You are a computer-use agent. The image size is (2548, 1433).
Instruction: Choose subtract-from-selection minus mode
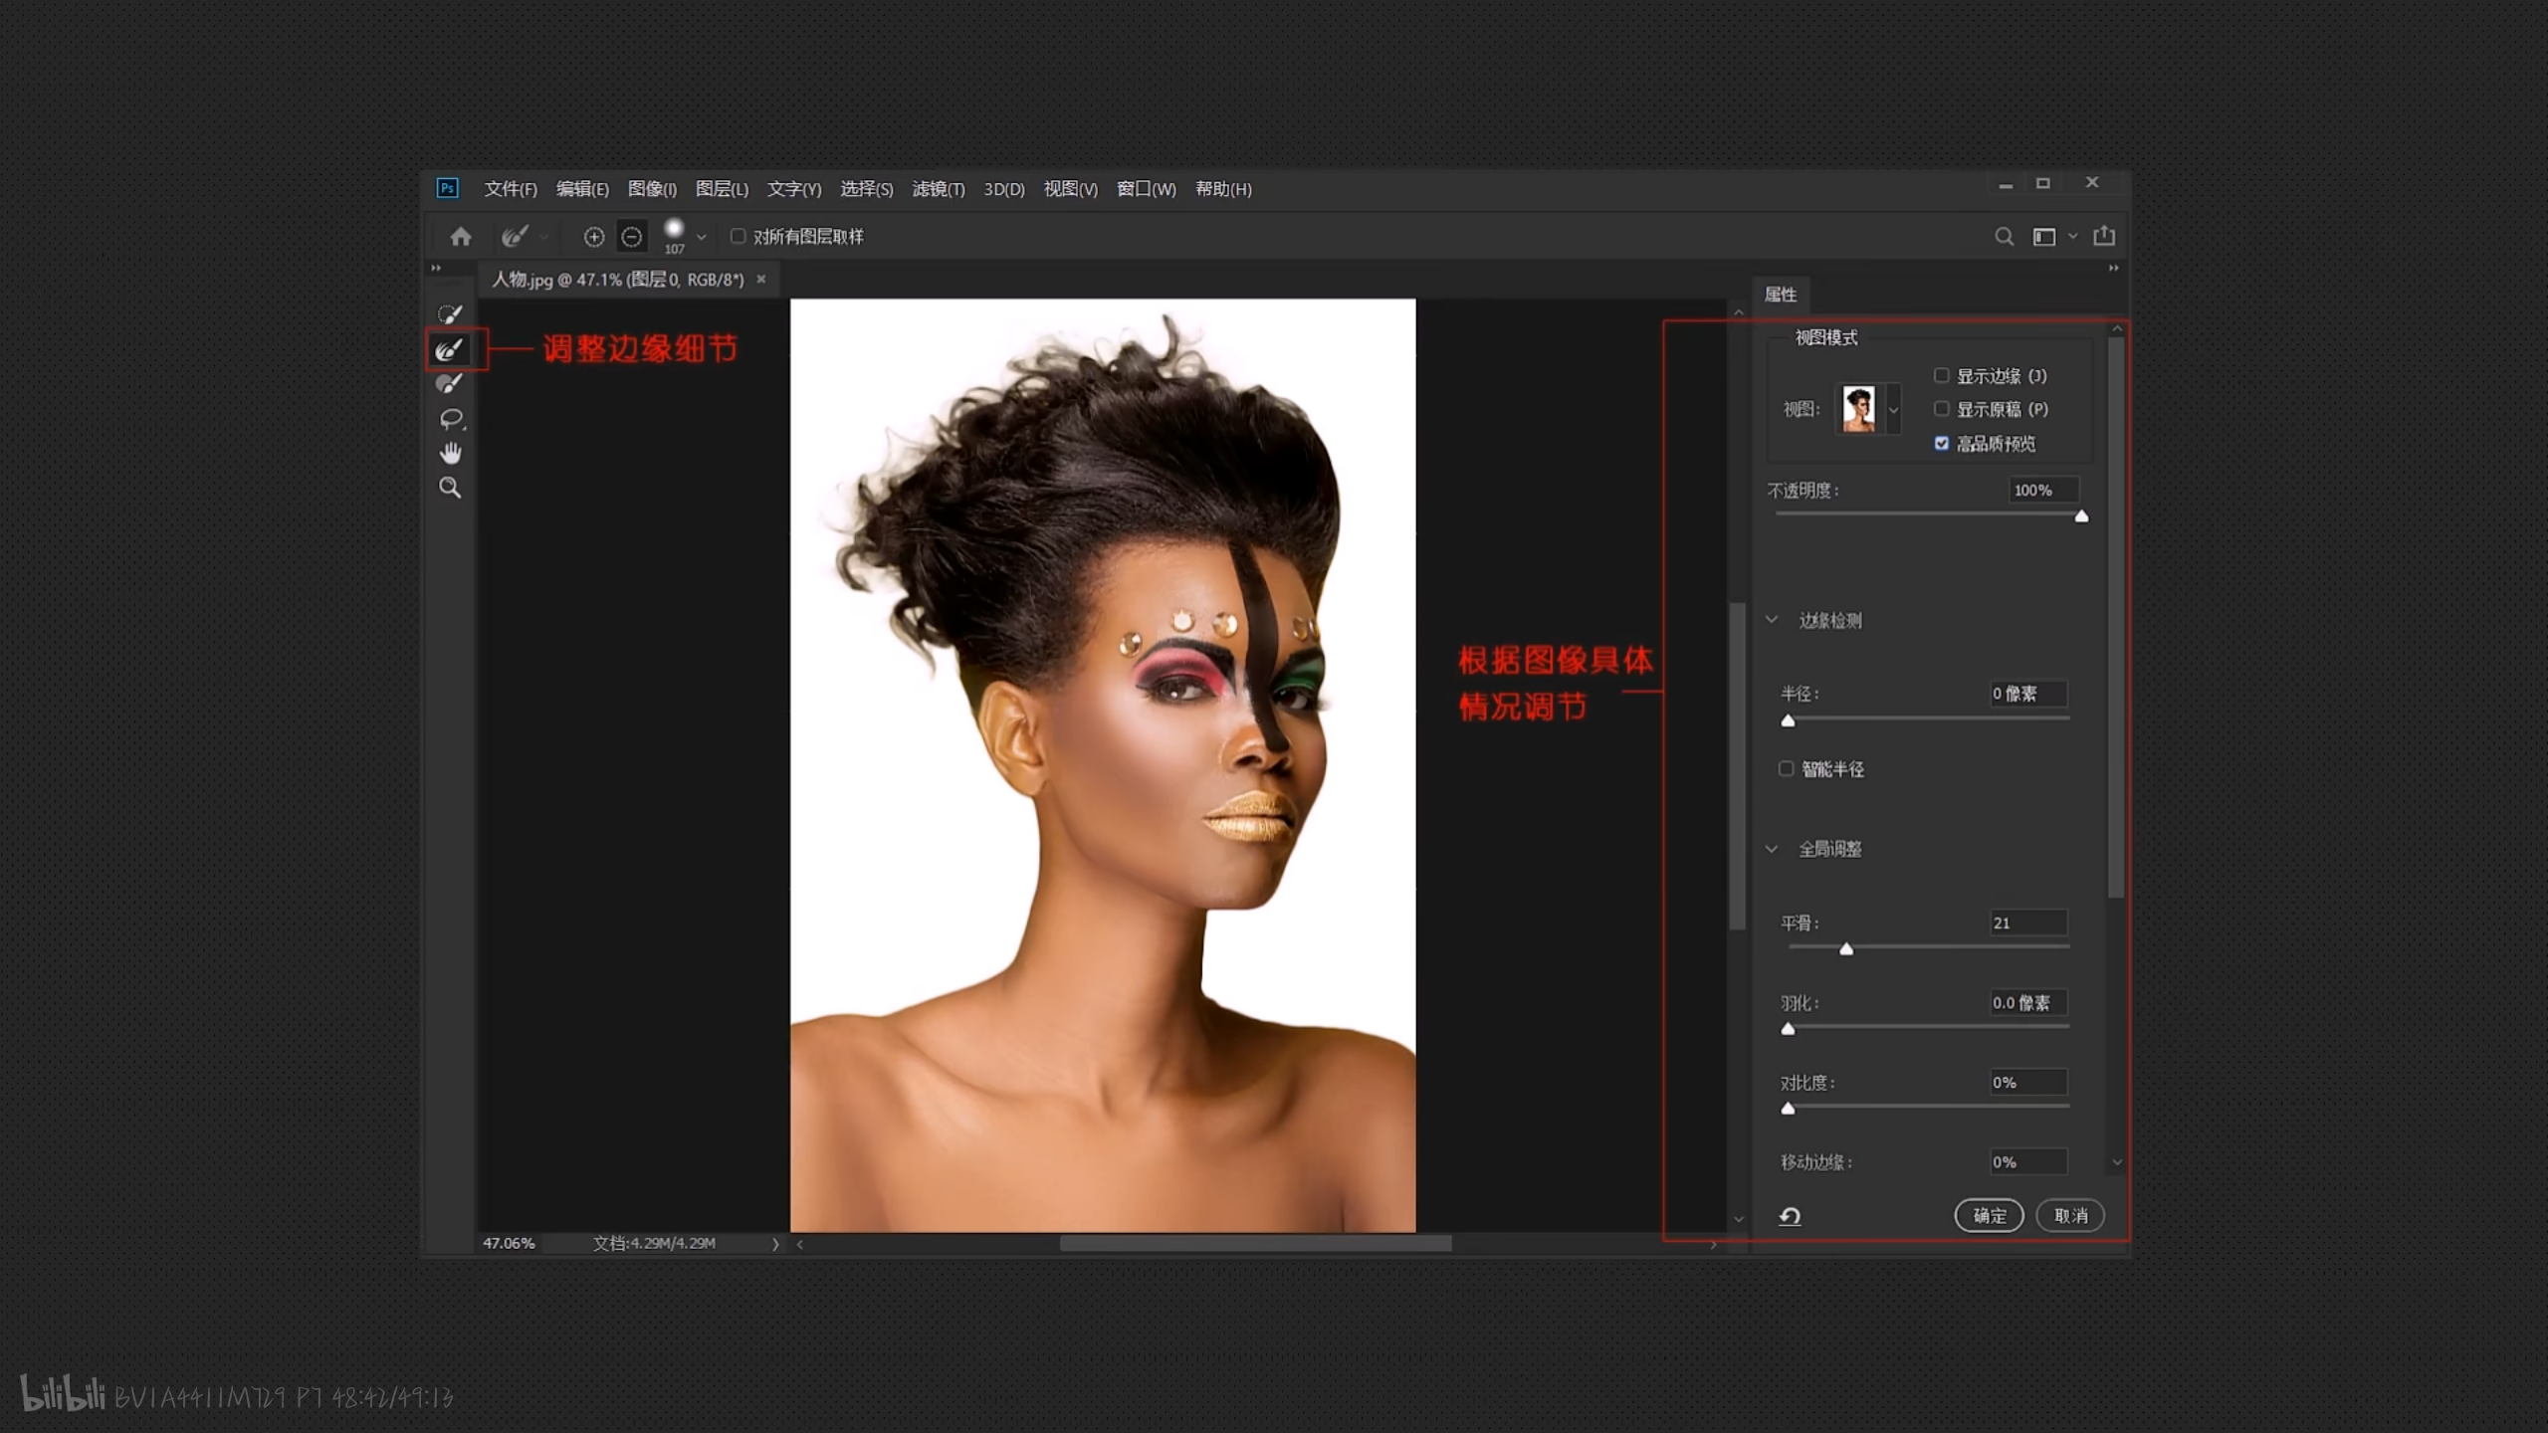tap(631, 237)
